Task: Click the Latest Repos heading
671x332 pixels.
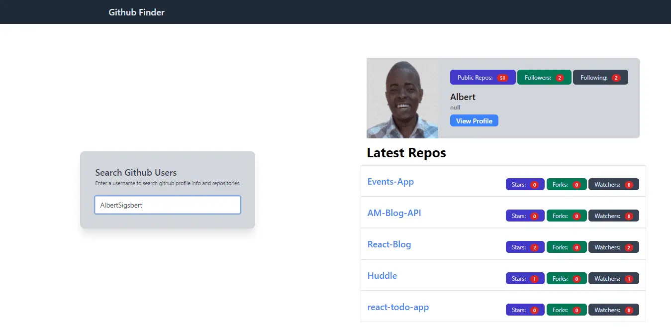Action: 406,152
